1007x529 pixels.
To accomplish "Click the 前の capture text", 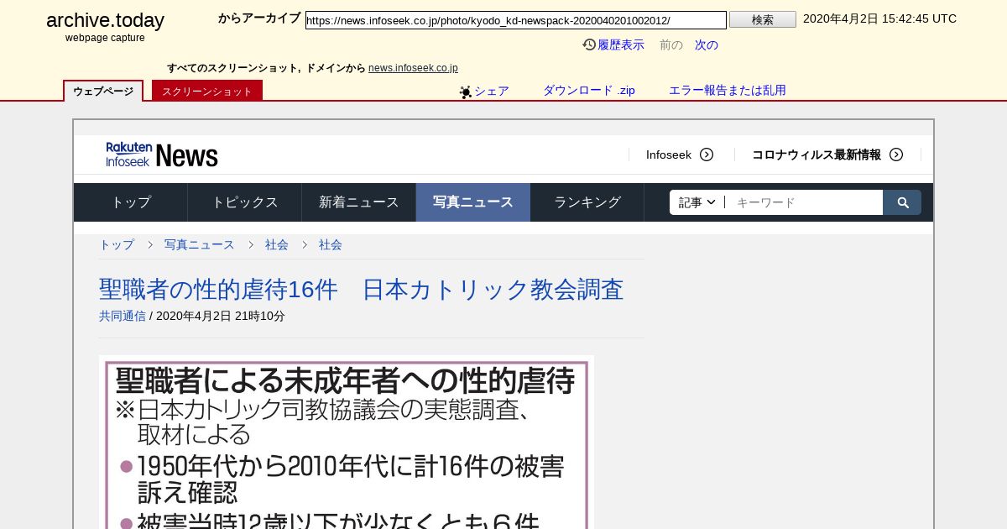I will tap(671, 45).
